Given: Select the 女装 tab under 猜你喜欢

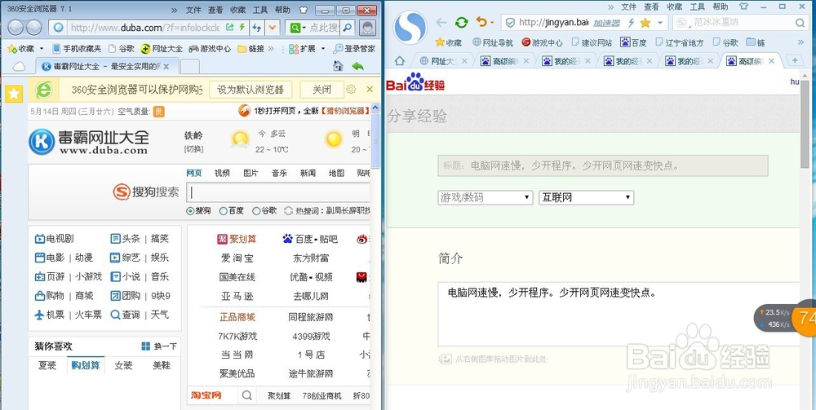Looking at the screenshot, I should click(x=123, y=365).
